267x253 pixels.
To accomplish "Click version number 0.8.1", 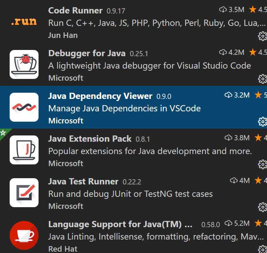I will pos(143,139).
